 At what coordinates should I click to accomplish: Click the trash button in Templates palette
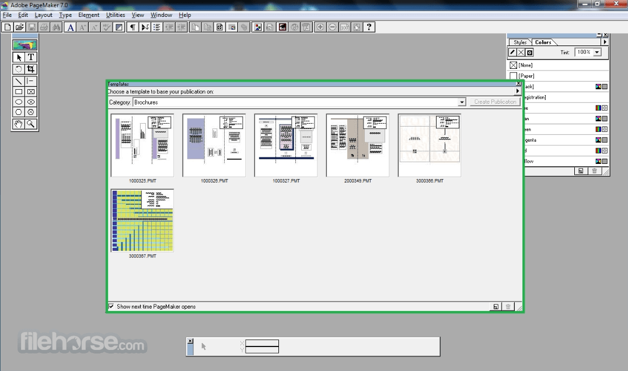[x=508, y=307]
